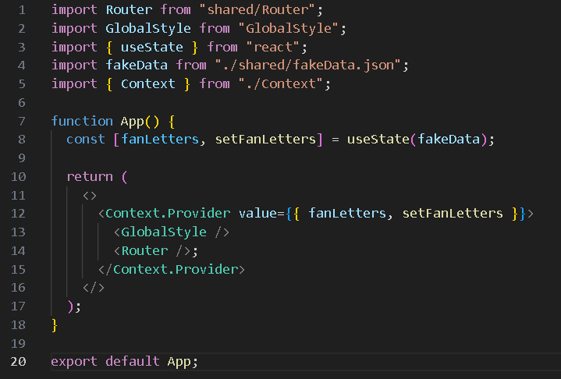Click the useState import identifier on line 3

(152, 48)
